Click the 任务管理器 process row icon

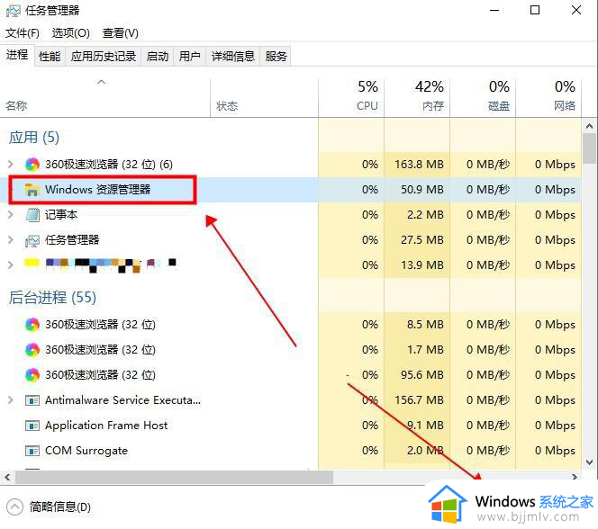click(x=32, y=240)
